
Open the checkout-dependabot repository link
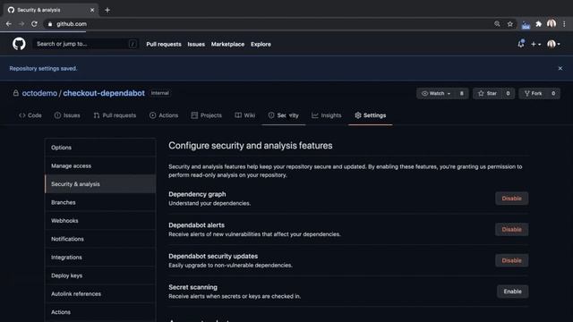(104, 93)
